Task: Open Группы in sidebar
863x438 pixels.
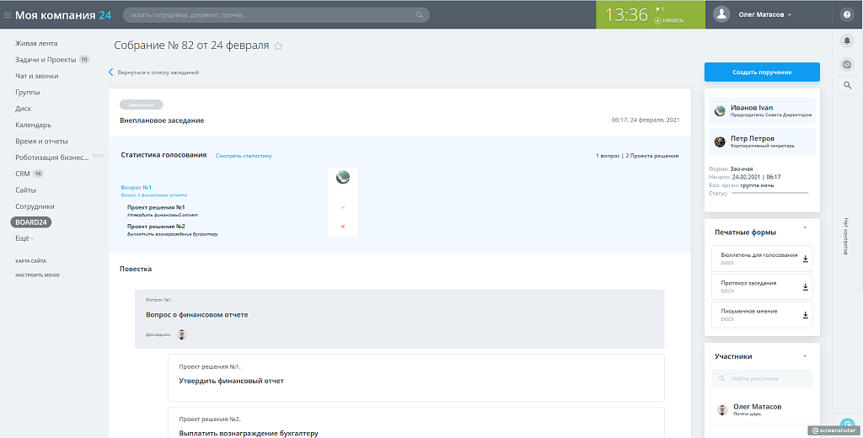Action: (x=28, y=93)
